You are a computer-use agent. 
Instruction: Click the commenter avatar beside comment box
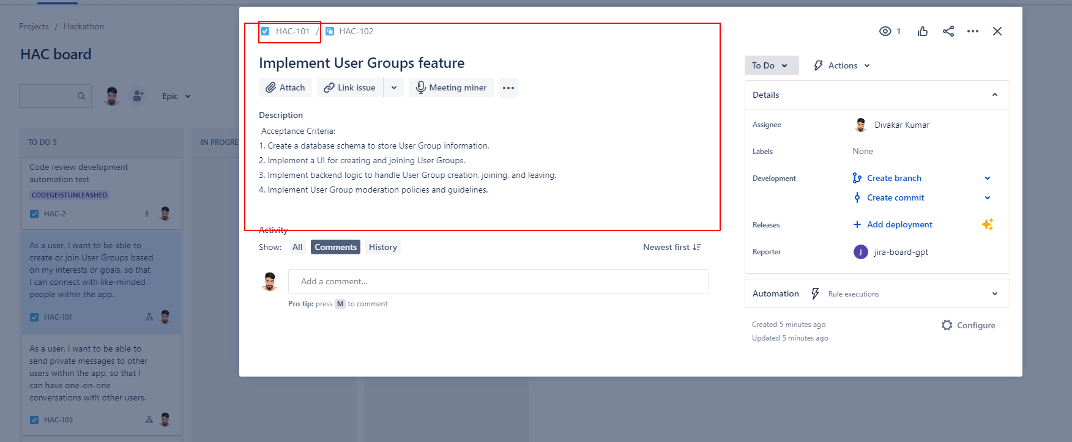click(270, 281)
